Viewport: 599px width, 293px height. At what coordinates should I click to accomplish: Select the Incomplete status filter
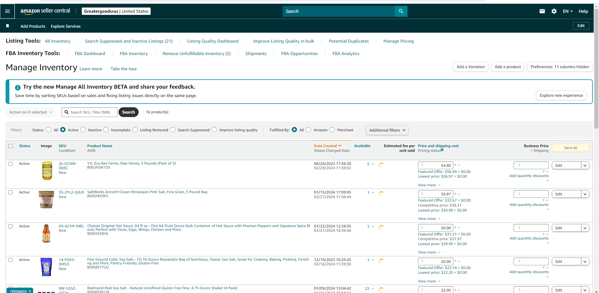tap(106, 130)
